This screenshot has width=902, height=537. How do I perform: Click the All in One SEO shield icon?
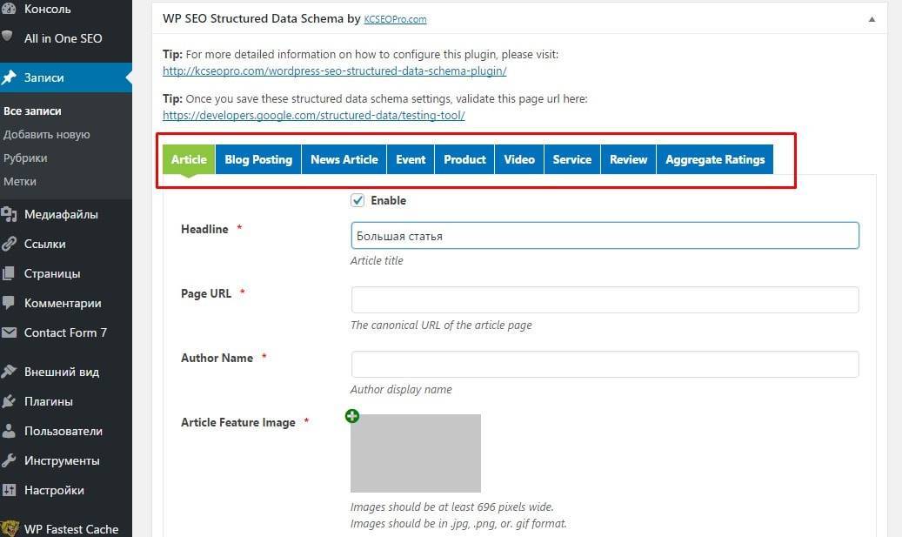tap(8, 37)
